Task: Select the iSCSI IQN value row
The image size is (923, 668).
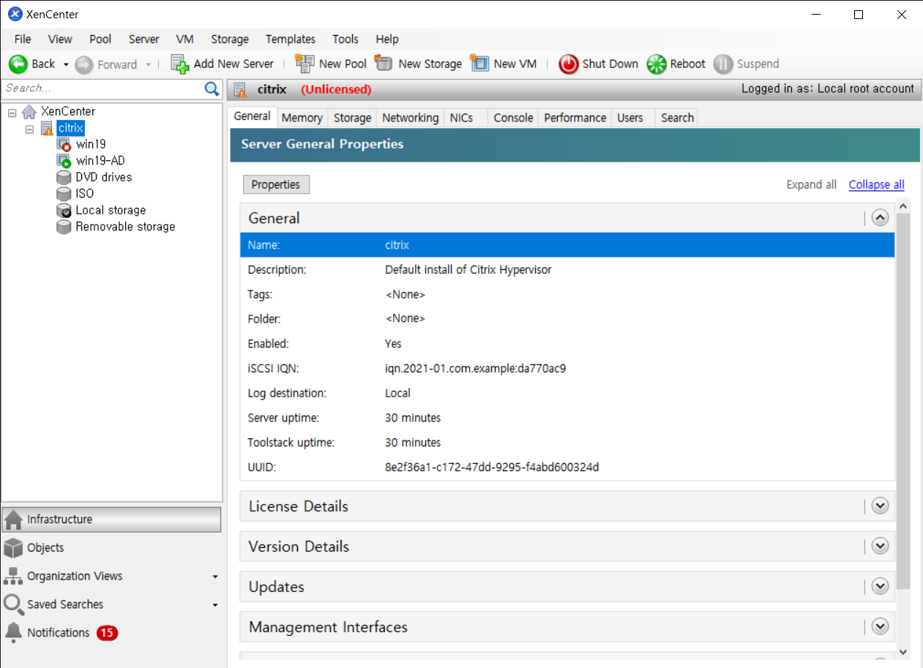Action: point(567,369)
